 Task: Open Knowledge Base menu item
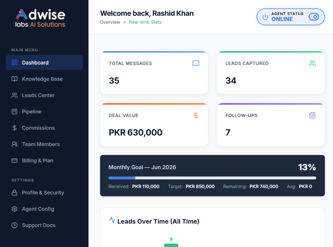[x=44, y=79]
